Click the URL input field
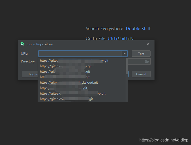Viewport: 191px width, 145px height. pyautogui.click(x=80, y=54)
